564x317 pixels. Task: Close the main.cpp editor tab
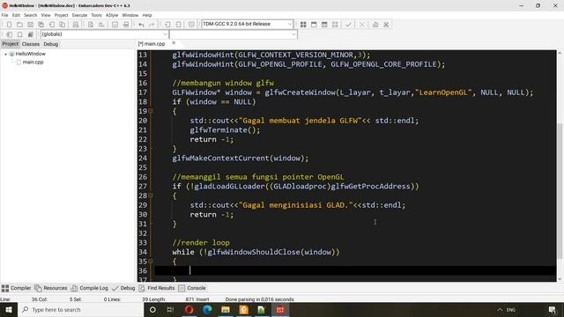(174, 43)
